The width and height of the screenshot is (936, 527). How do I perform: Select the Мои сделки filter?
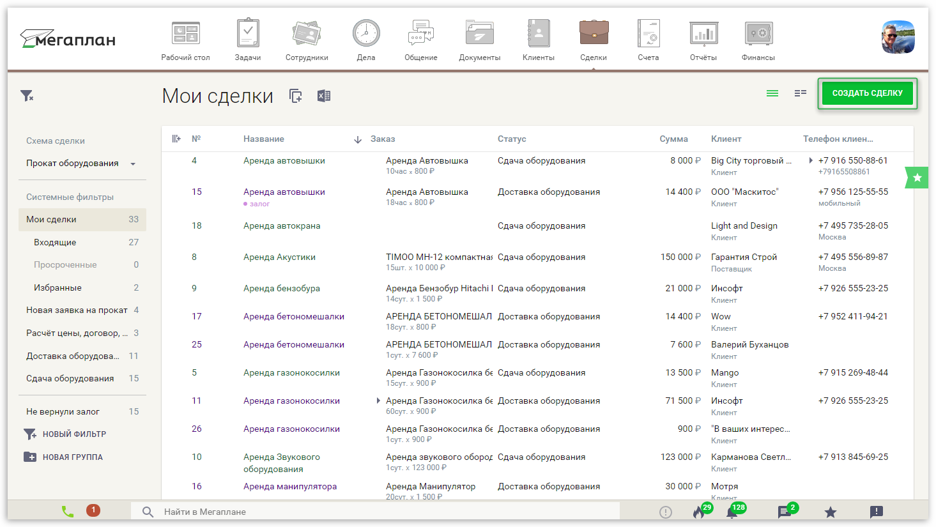pos(82,219)
